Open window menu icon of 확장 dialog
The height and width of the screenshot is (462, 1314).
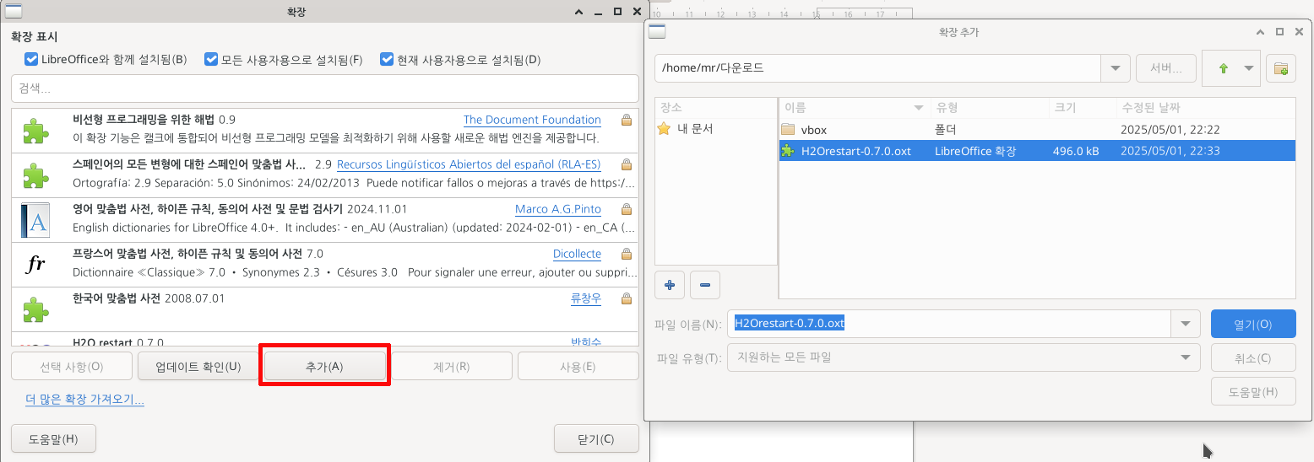[14, 11]
